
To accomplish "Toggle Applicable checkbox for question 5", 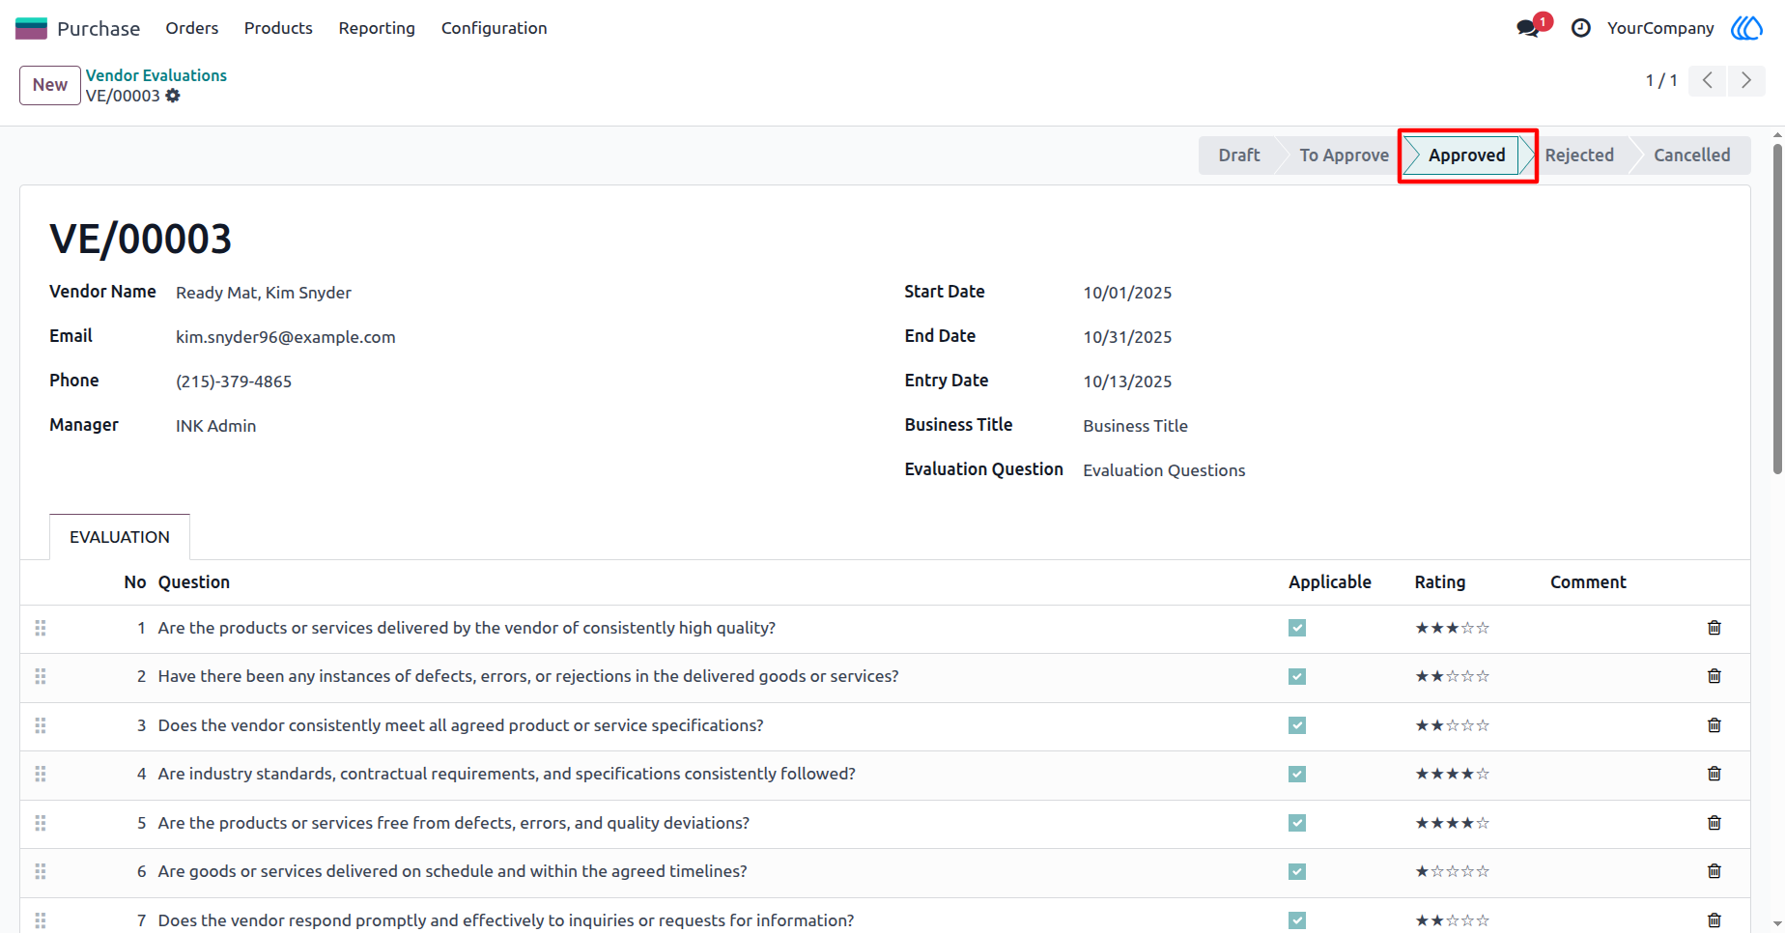I will pyautogui.click(x=1297, y=823).
